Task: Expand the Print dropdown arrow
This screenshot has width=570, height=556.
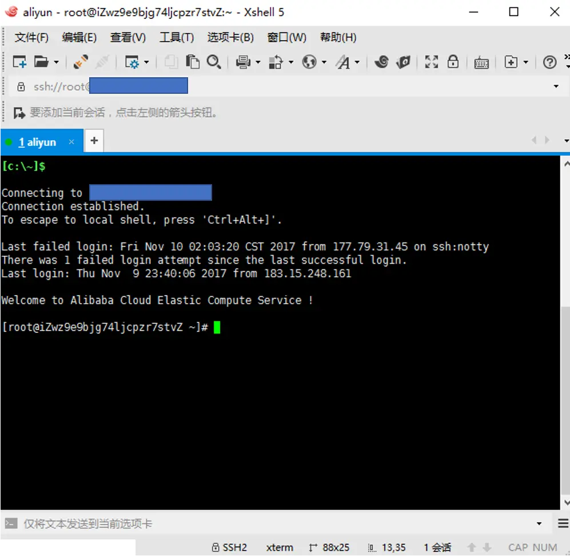Action: pyautogui.click(x=258, y=62)
